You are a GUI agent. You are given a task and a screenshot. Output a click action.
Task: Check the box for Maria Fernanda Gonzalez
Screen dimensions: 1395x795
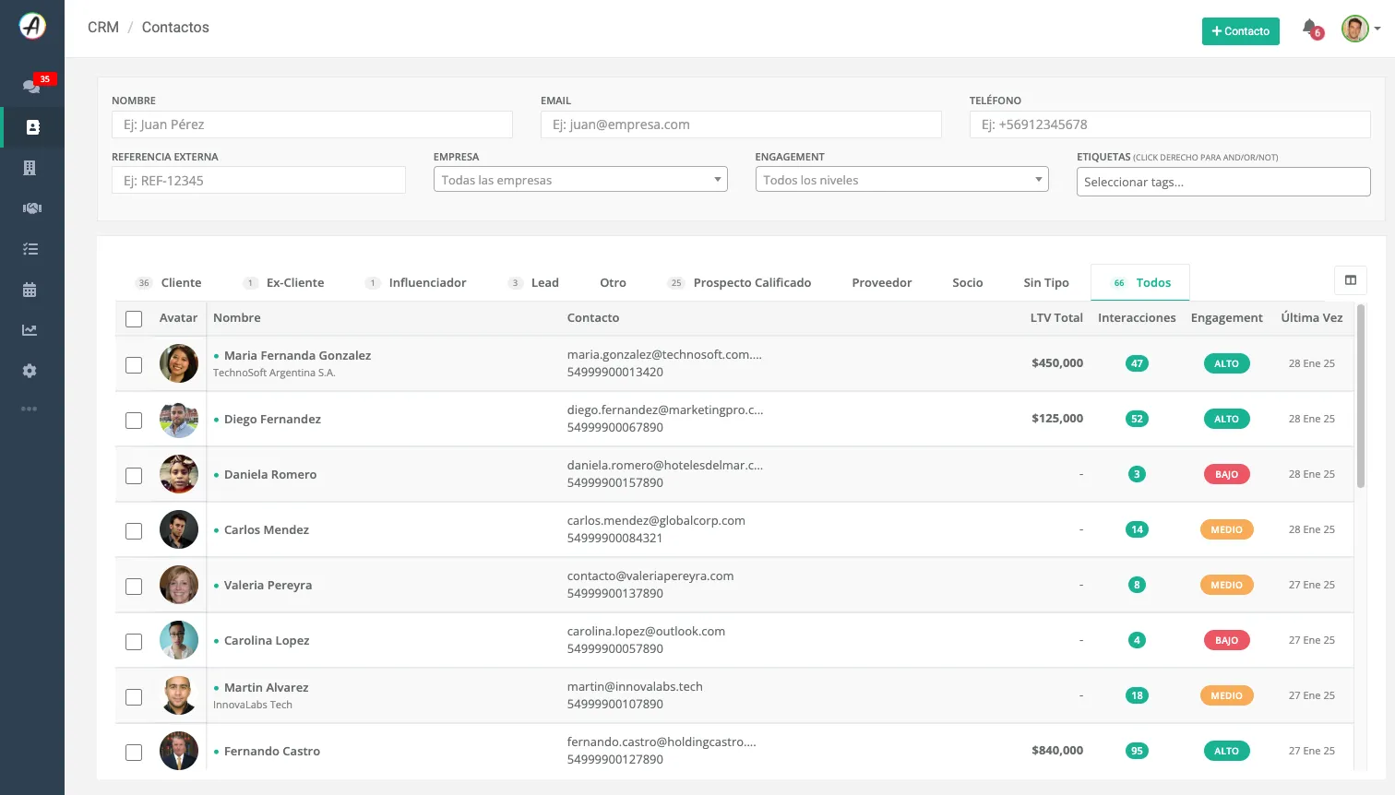point(134,364)
